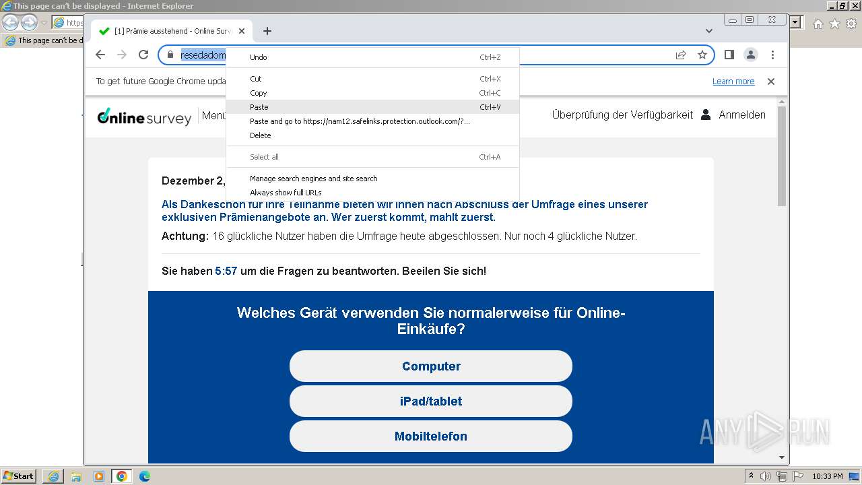Open the Internet Explorer address dropdown arrow
Image resolution: width=862 pixels, height=485 pixels.
[x=795, y=22]
